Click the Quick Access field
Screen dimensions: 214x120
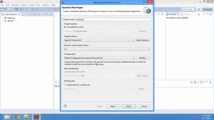(x=187, y=9)
